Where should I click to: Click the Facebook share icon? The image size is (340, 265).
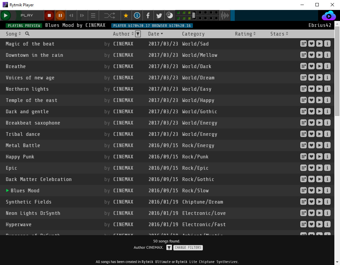[148, 15]
